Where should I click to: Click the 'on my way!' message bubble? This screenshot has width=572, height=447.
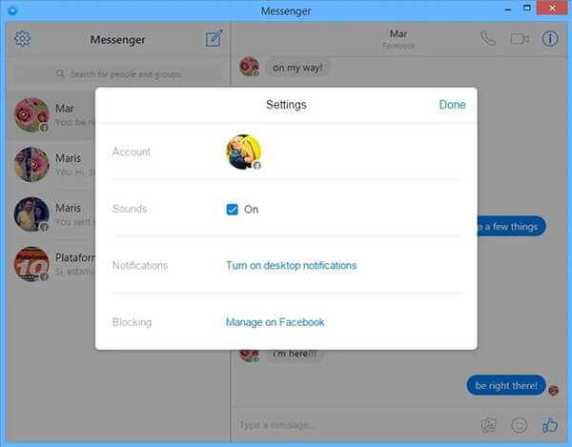(x=297, y=68)
